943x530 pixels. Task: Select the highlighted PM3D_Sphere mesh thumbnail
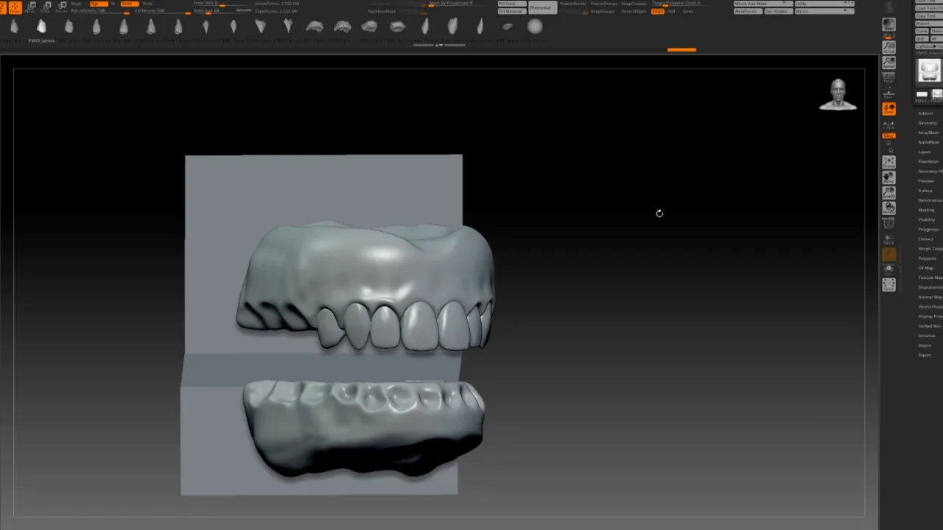pyautogui.click(x=41, y=26)
